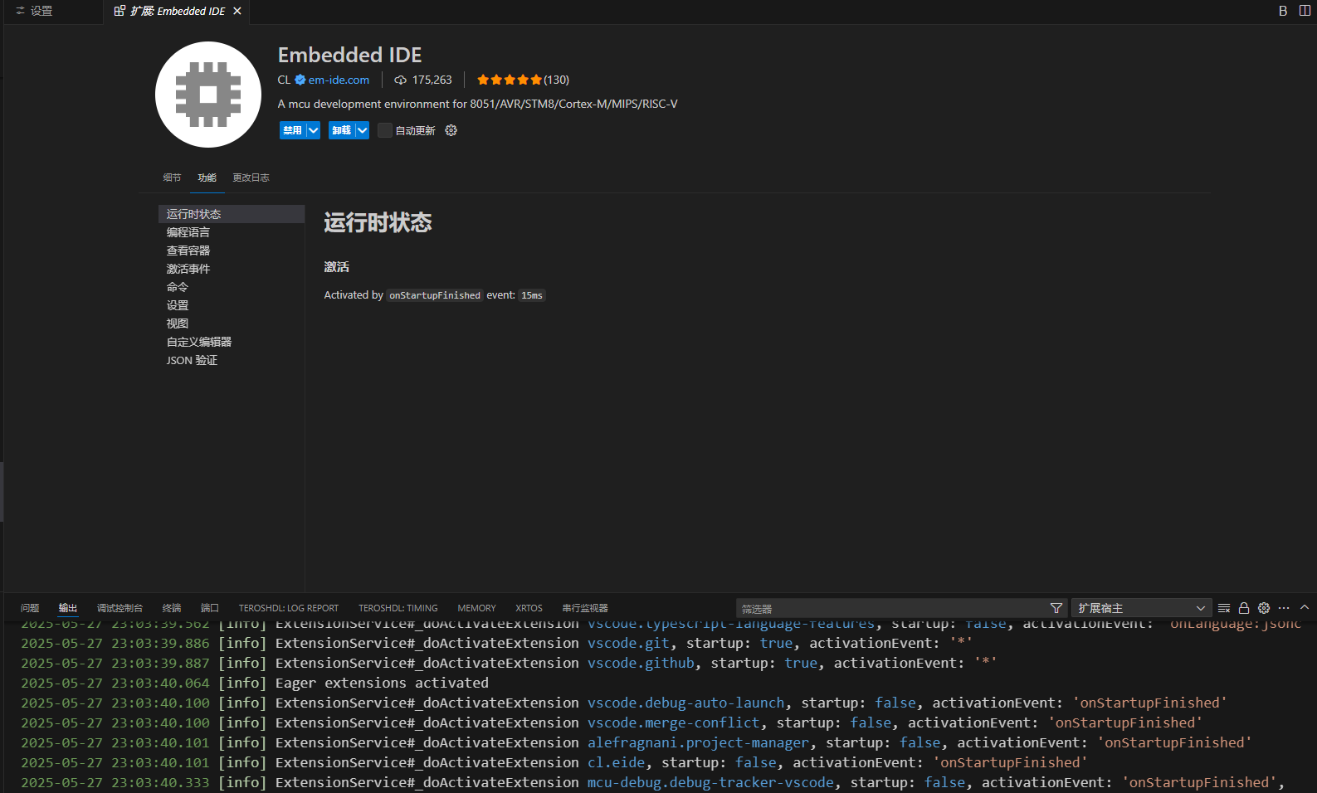1317x793 pixels.
Task: Select 视图 in the feature list
Action: [x=232, y=324]
